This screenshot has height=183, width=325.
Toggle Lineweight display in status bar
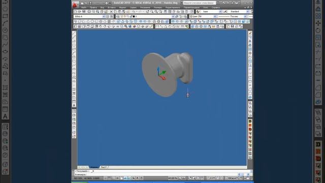[138, 178]
